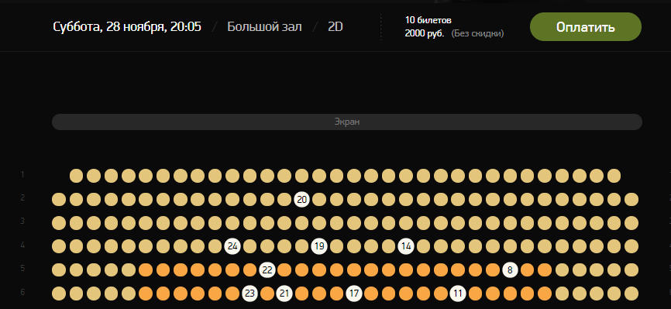The width and height of the screenshot is (671, 309).
Task: Deselect seat 24 in row 4
Action: [232, 246]
